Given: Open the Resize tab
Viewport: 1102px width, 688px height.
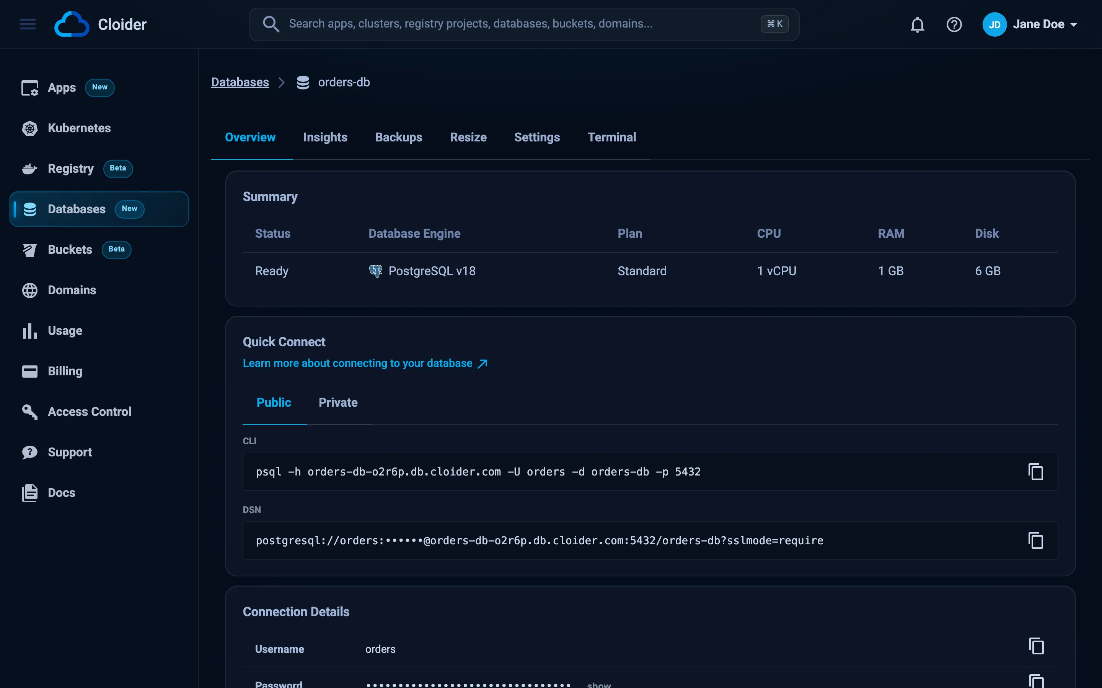Looking at the screenshot, I should pos(468,137).
